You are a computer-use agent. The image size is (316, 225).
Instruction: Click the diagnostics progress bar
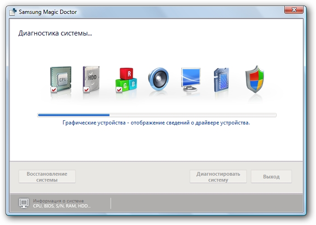[x=157, y=115]
